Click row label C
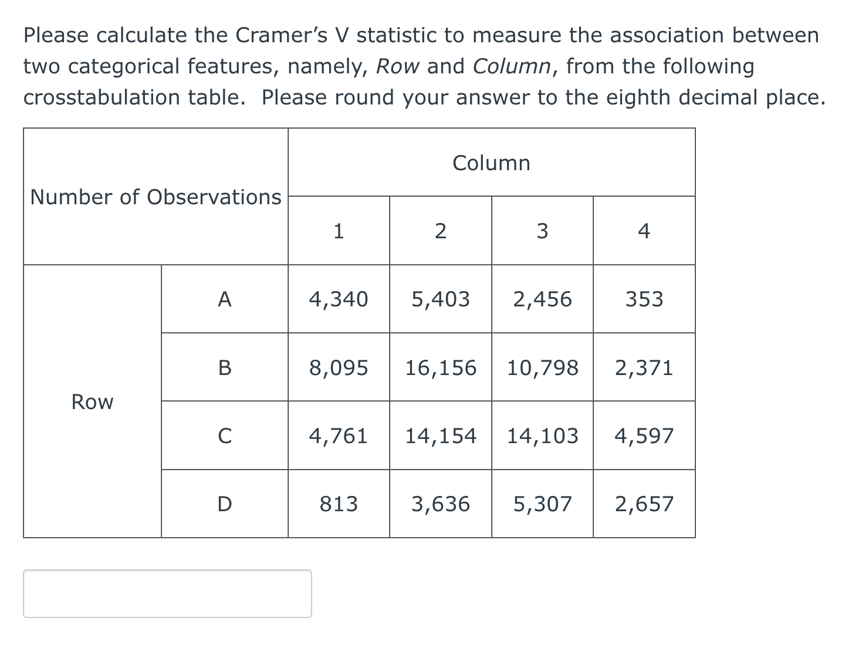The height and width of the screenshot is (655, 859). pyautogui.click(x=225, y=437)
